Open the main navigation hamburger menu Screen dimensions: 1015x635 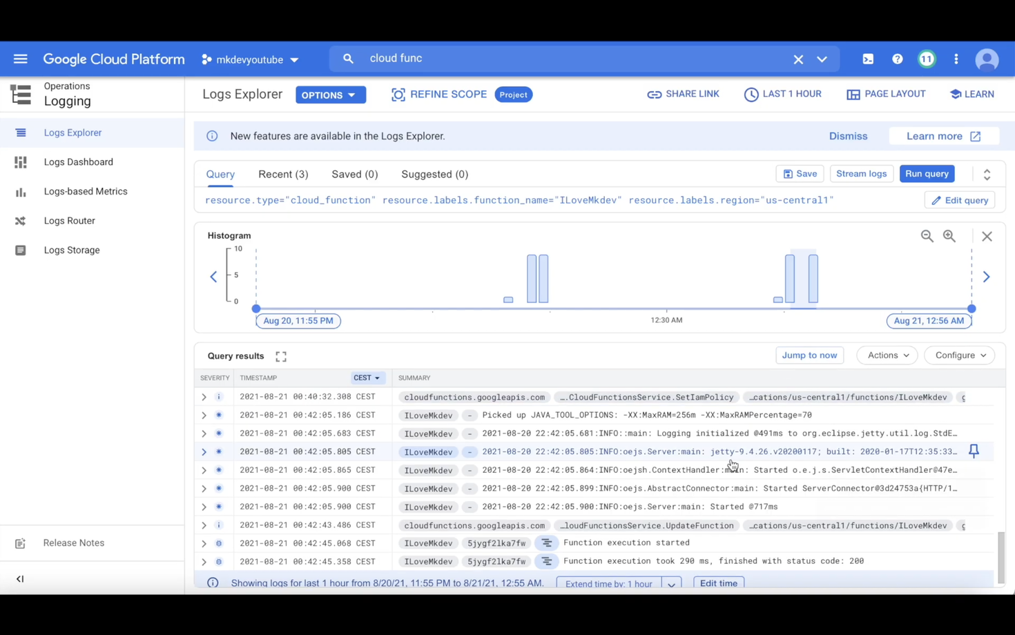coord(20,59)
